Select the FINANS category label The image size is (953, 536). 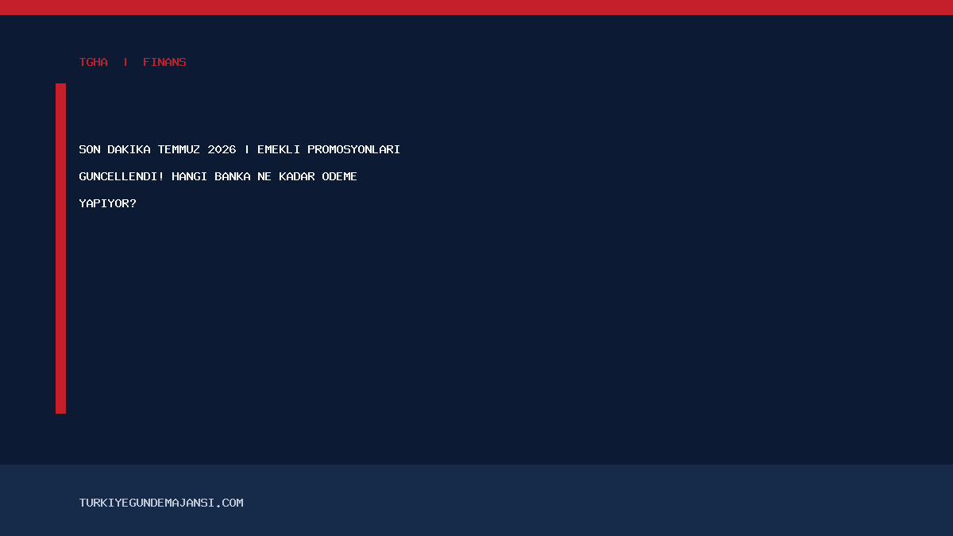[x=164, y=62]
